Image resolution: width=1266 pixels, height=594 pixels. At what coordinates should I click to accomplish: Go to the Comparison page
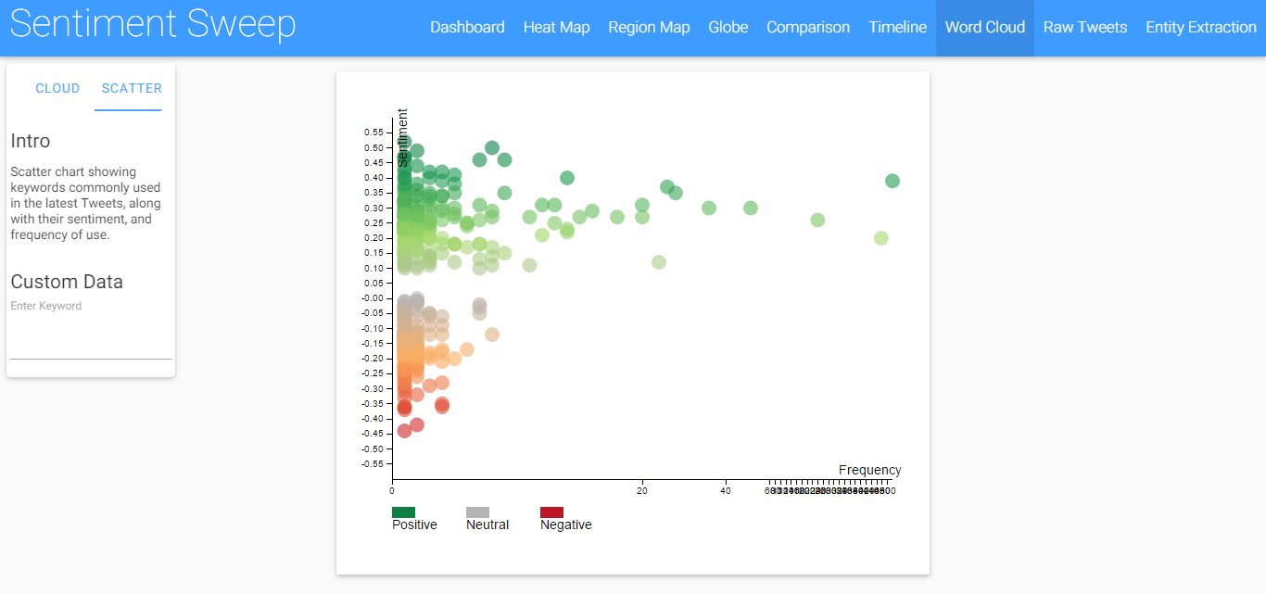click(807, 28)
